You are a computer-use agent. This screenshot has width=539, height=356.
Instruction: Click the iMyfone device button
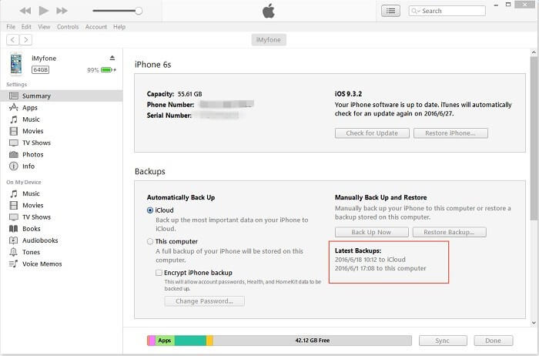coord(269,40)
